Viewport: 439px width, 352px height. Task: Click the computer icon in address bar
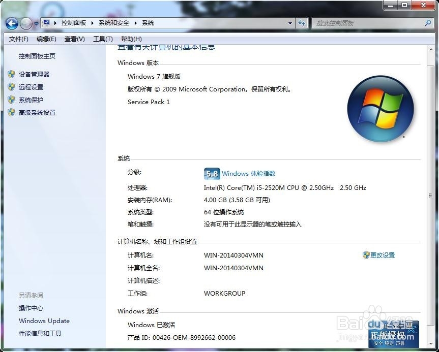(x=46, y=23)
